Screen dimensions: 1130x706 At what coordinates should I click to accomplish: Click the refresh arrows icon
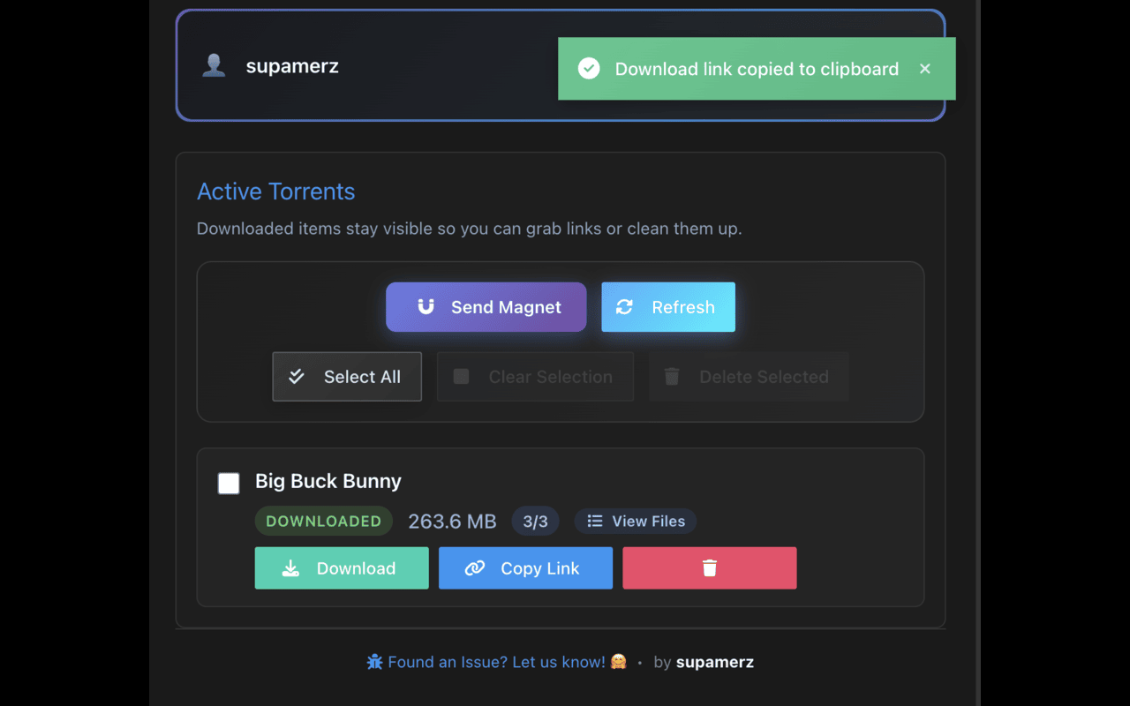pyautogui.click(x=624, y=307)
